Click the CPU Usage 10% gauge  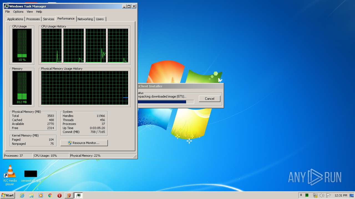tap(22, 46)
